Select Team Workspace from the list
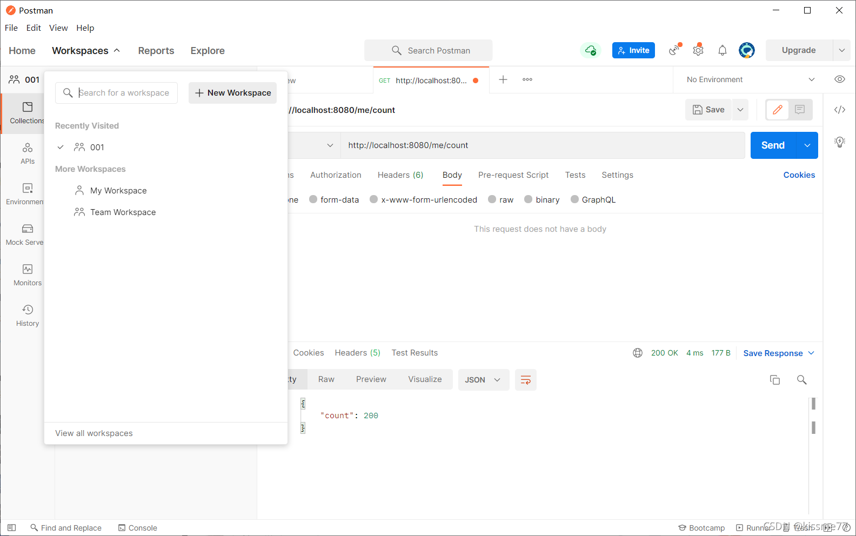856x536 pixels. click(123, 212)
